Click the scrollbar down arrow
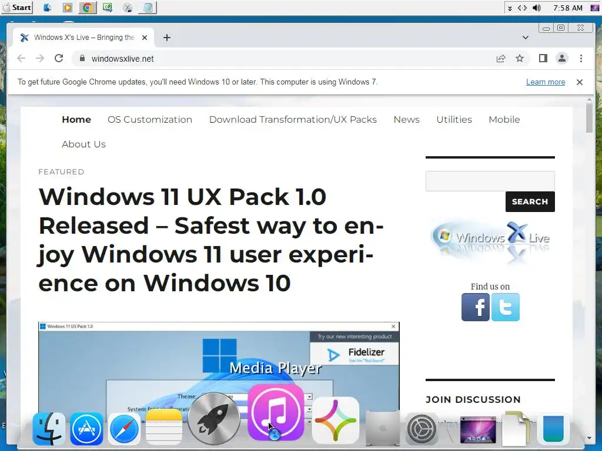The image size is (602, 451). (589, 438)
